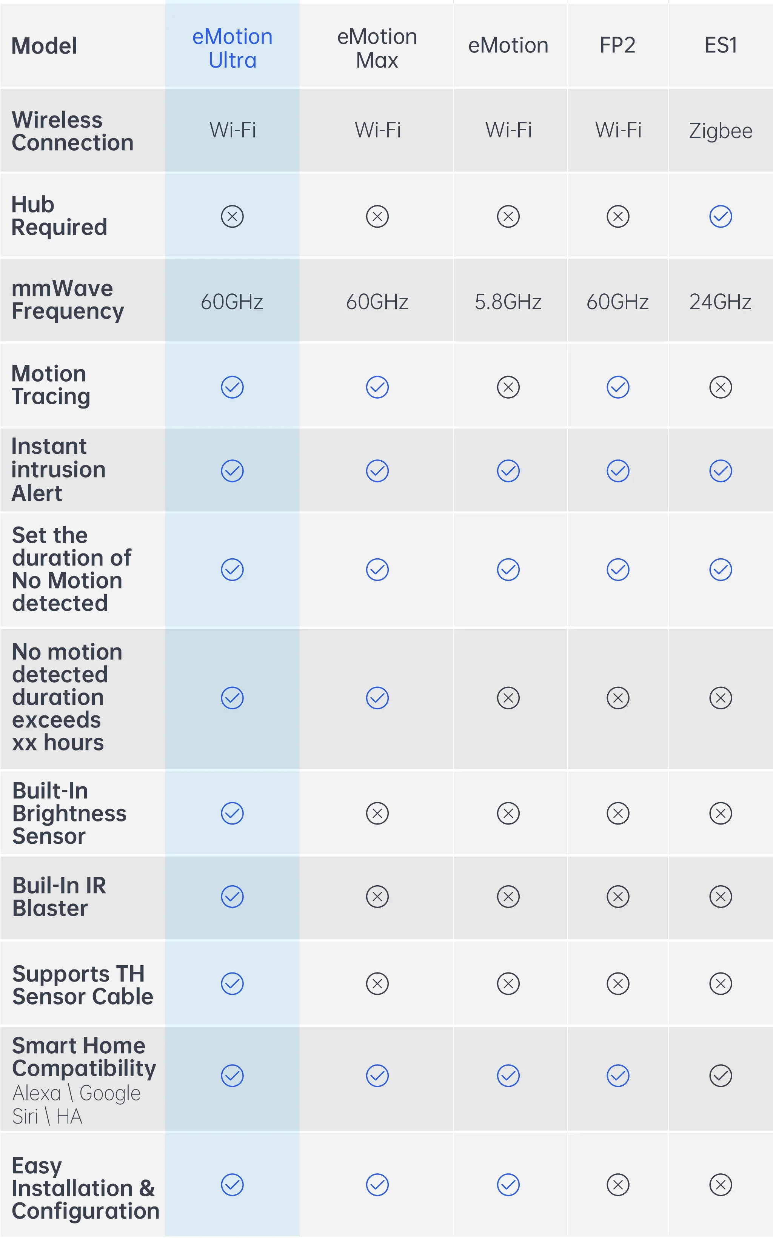Click the Wireless Connection row label
This screenshot has height=1239, width=773.
click(x=72, y=131)
